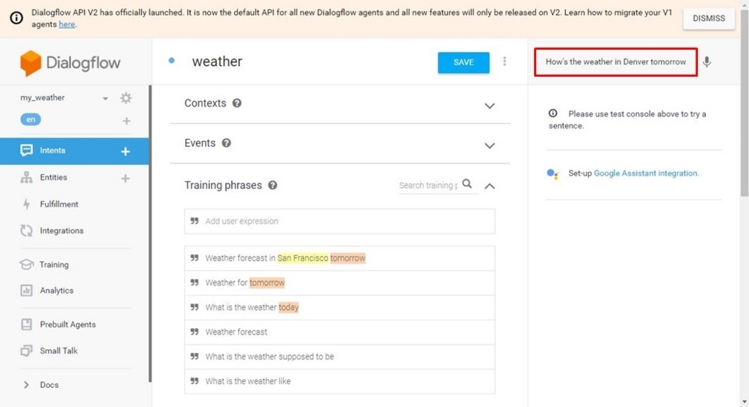Image resolution: width=749 pixels, height=407 pixels.
Task: Open the intent options three-dot menu
Action: tap(505, 61)
